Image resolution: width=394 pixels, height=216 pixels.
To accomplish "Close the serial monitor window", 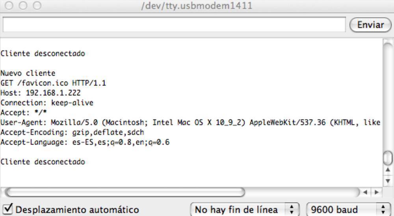I will 9,6.
